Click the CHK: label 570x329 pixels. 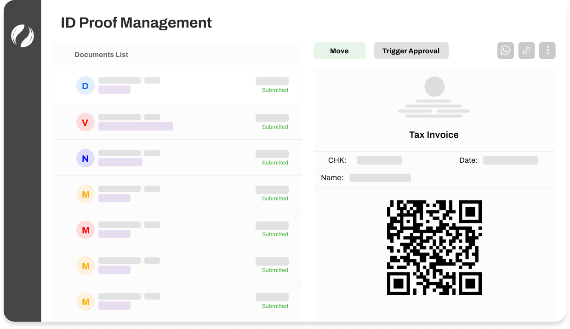[337, 160]
